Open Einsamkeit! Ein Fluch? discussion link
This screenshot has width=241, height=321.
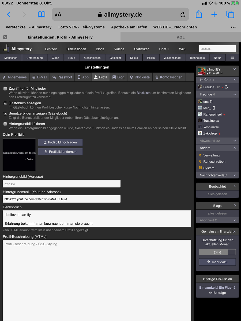click(x=217, y=288)
